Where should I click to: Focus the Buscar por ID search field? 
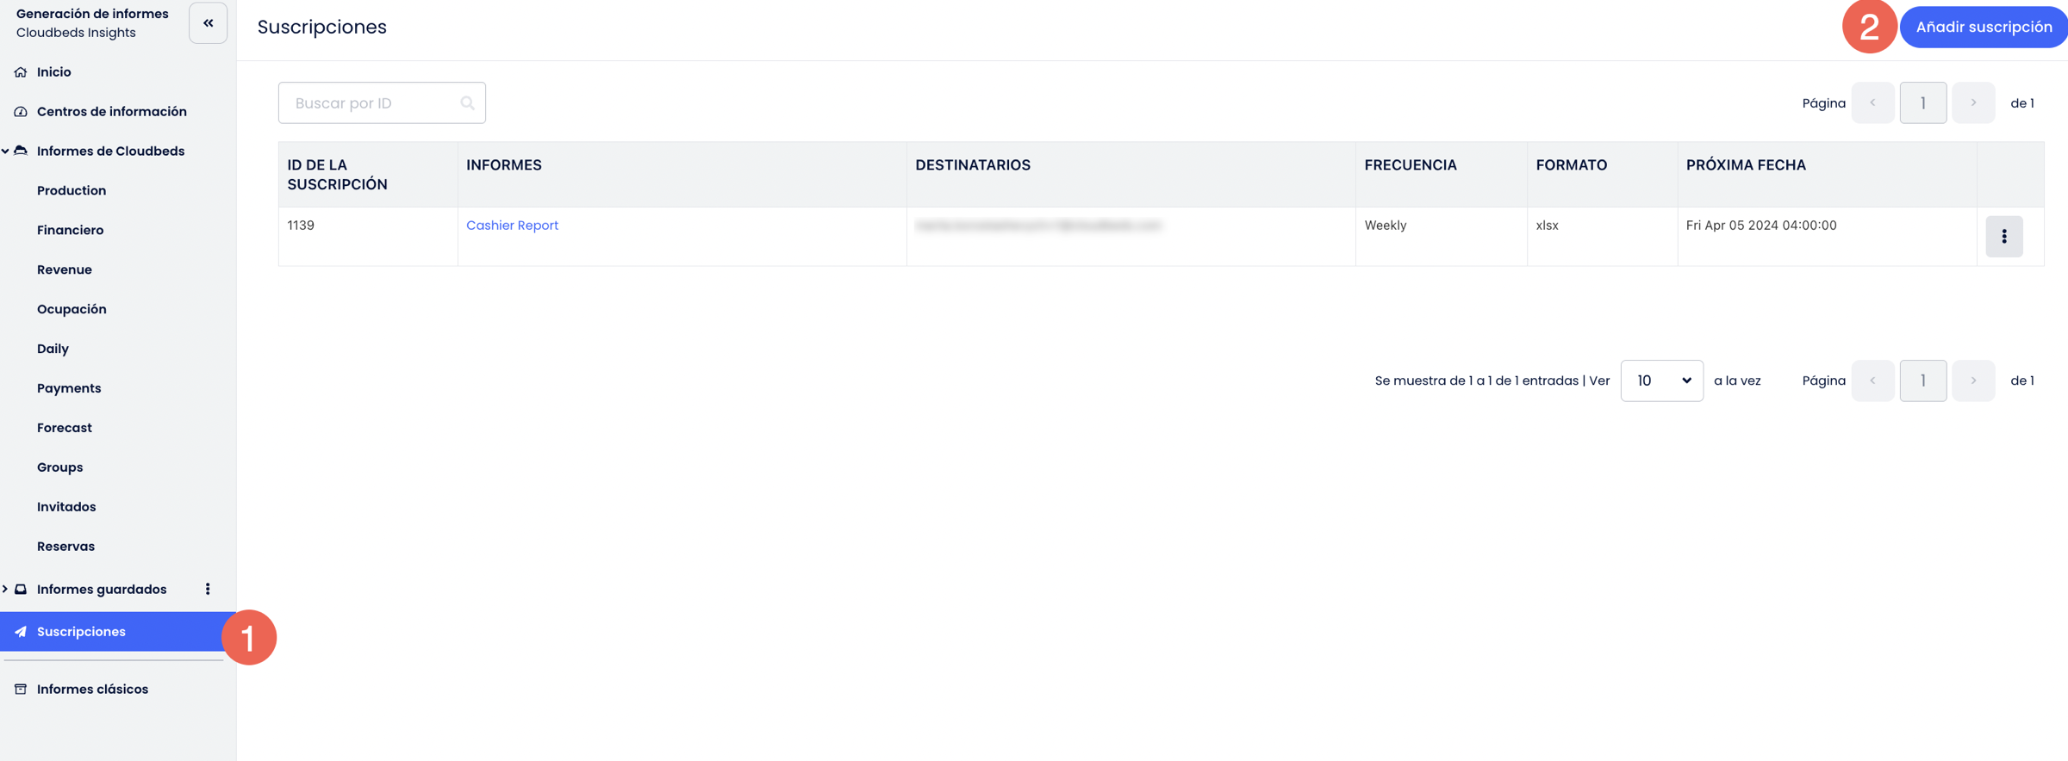click(375, 103)
